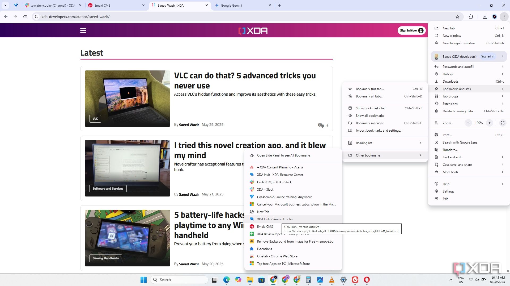Click the bookmark star in the address bar

click(457, 17)
